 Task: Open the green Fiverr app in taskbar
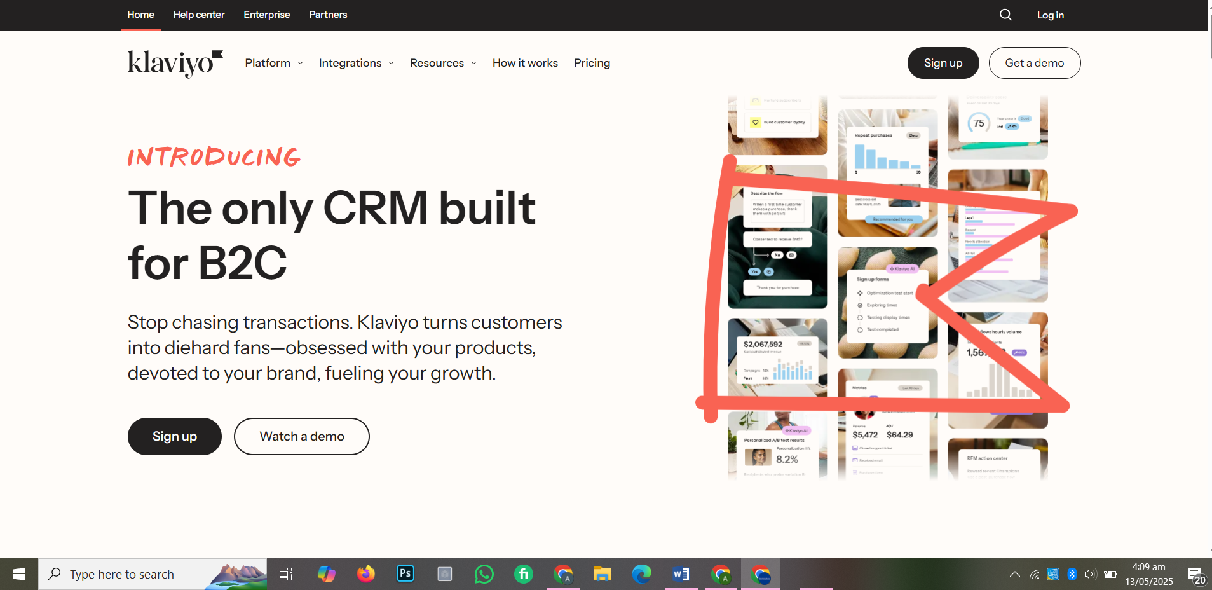[x=523, y=574]
